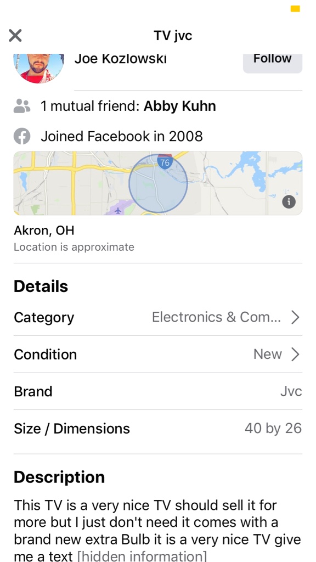The height and width of the screenshot is (562, 316).
Task: Follow seller Joe Kozlowski
Action: [x=272, y=63]
